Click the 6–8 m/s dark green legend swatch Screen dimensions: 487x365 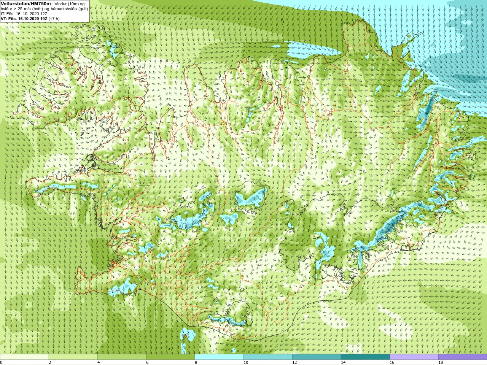170,357
